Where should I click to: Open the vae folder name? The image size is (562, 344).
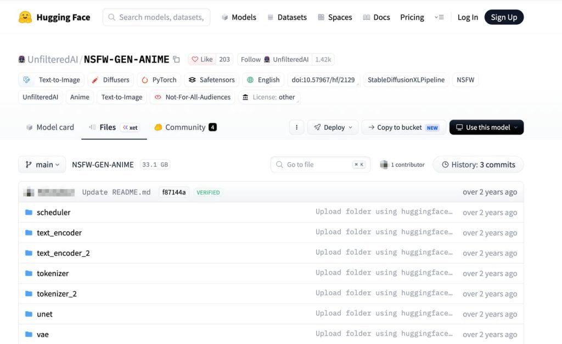click(x=43, y=334)
